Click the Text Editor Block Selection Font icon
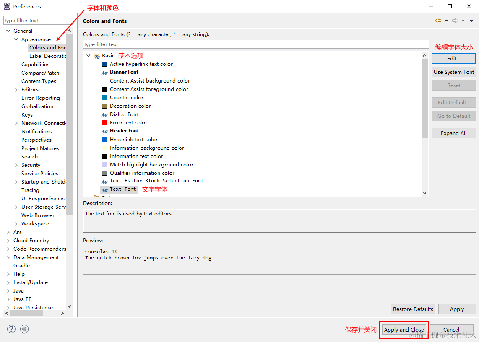The image size is (479, 342). pyautogui.click(x=104, y=182)
